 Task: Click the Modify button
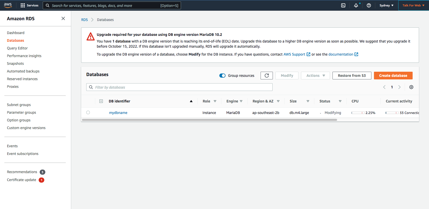pos(287,76)
